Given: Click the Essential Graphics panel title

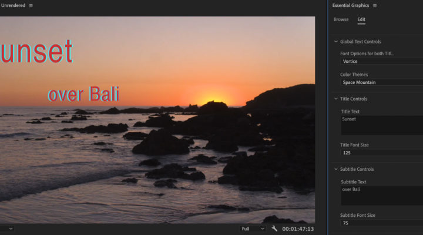Looking at the screenshot, I should click(350, 5).
